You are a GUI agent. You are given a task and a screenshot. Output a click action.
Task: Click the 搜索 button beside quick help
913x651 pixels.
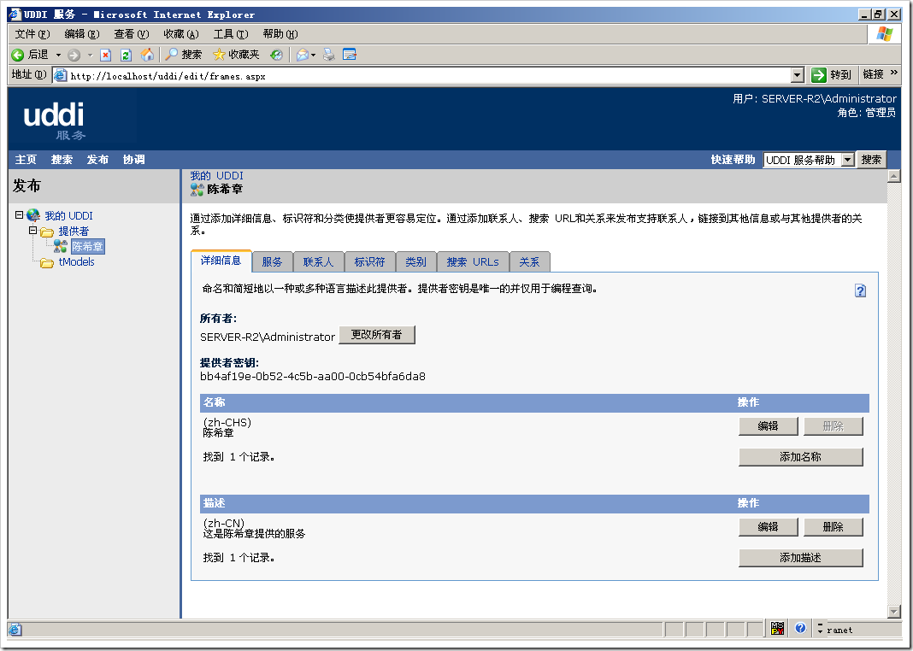coord(871,160)
